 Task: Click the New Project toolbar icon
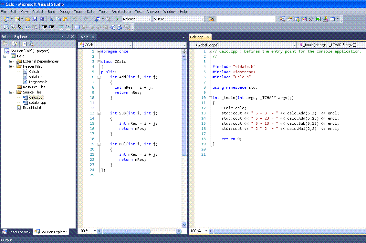click(x=6, y=19)
